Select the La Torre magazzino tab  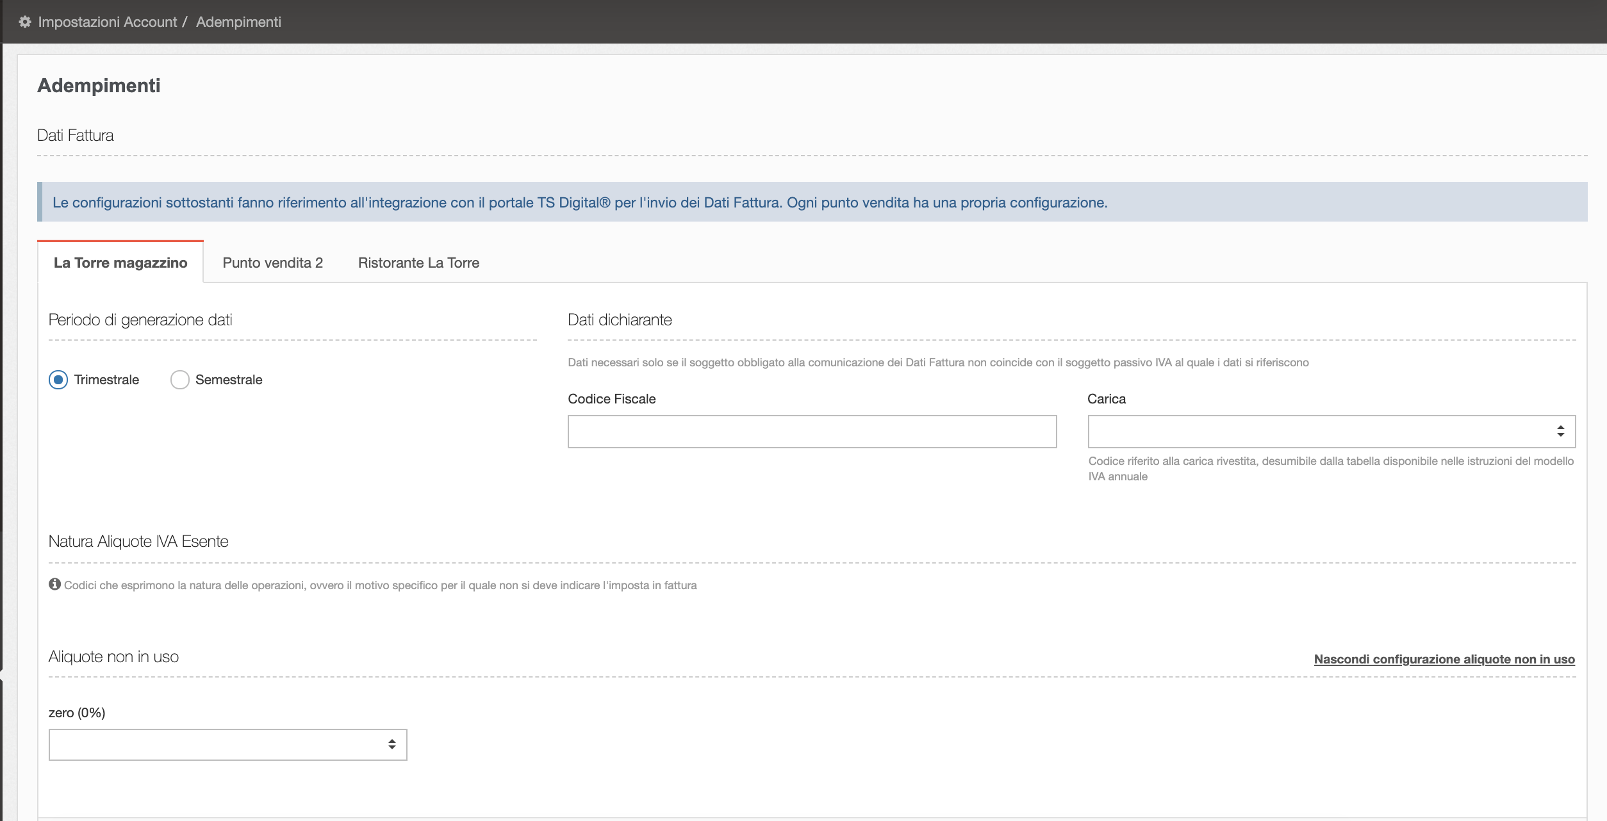pos(120,263)
